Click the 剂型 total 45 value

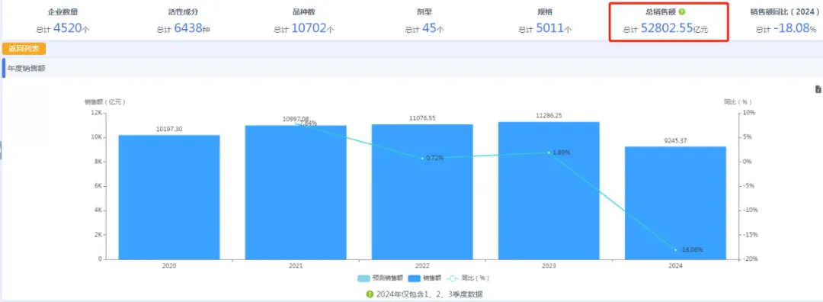[x=429, y=28]
